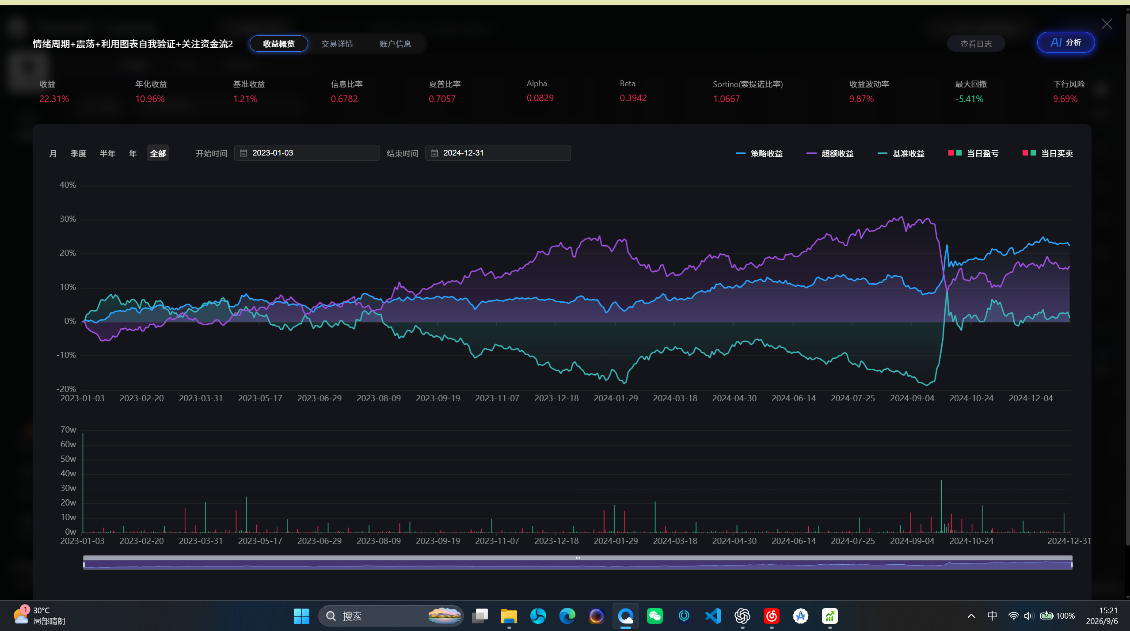Screen dimensions: 1130x631
Task: Toggle the 基准收益 legend series
Action: click(901, 153)
